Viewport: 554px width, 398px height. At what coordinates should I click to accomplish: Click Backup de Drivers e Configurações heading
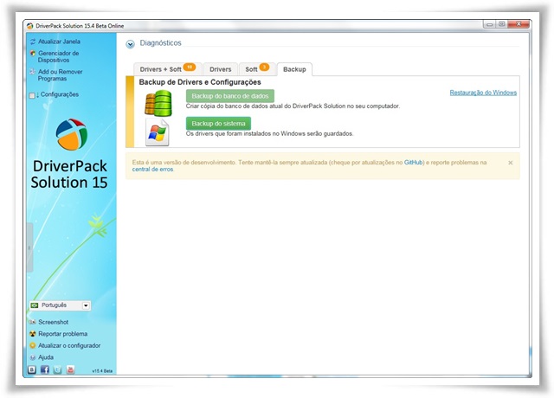tap(200, 82)
